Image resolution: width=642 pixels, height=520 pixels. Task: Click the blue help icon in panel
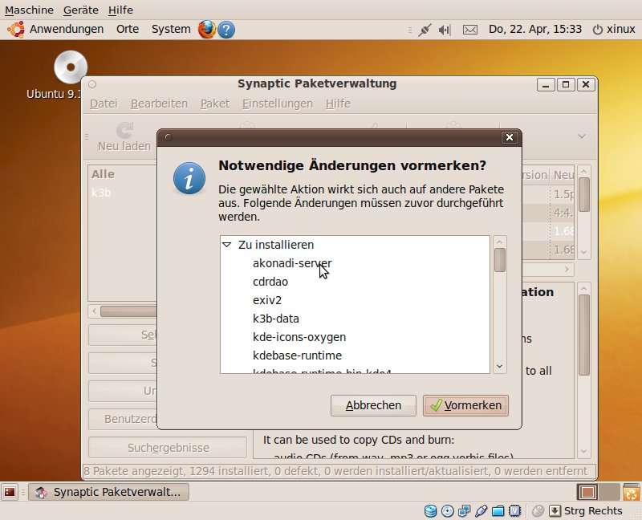226,30
